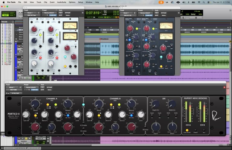Toggle Link between channels in Portico II
The width and height of the screenshot is (232, 150).
[83, 104]
